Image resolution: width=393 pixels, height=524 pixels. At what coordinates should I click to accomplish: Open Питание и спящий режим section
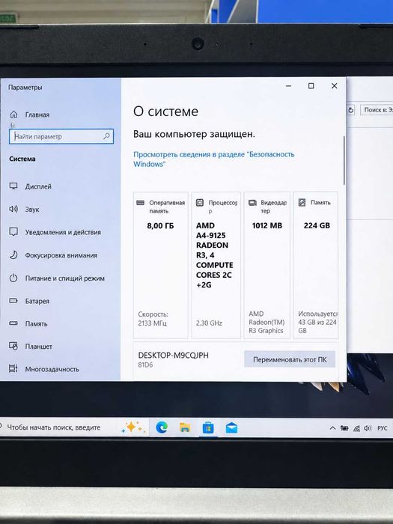pos(65,278)
